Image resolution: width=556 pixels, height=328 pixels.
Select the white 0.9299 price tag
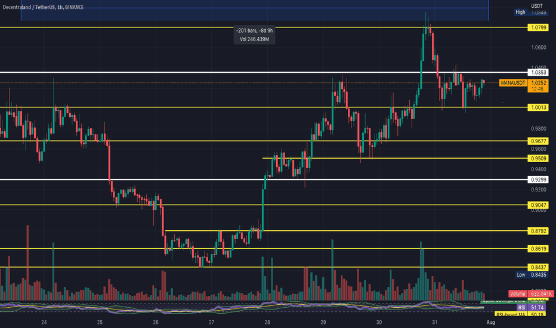pyautogui.click(x=538, y=180)
